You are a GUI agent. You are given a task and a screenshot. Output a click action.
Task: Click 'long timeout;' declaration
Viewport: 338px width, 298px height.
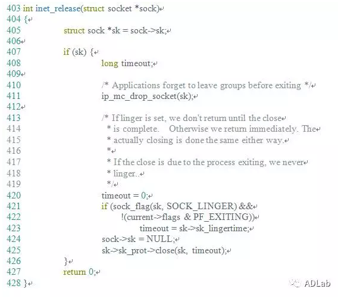pos(127,64)
